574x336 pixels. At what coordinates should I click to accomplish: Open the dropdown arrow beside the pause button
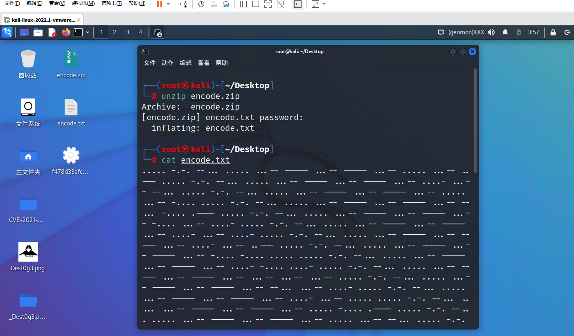[168, 4]
